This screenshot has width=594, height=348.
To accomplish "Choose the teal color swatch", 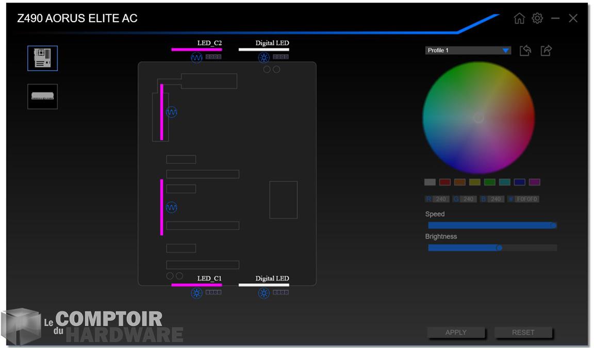I will click(505, 182).
